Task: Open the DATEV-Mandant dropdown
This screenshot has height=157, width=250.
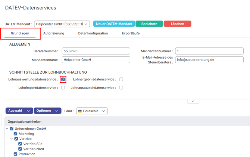Action: point(62,24)
